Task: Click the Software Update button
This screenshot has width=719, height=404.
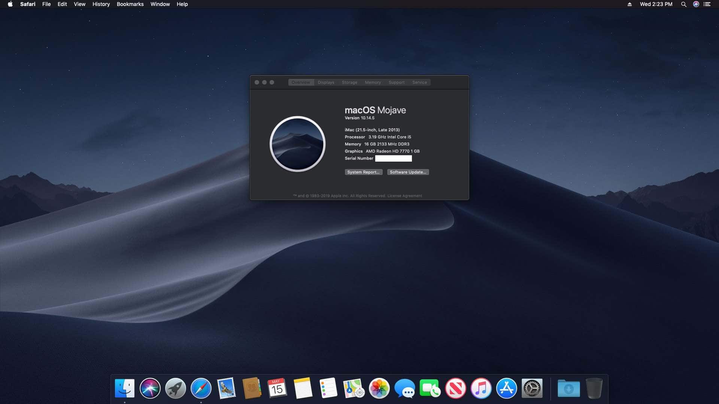Action: pos(408,172)
